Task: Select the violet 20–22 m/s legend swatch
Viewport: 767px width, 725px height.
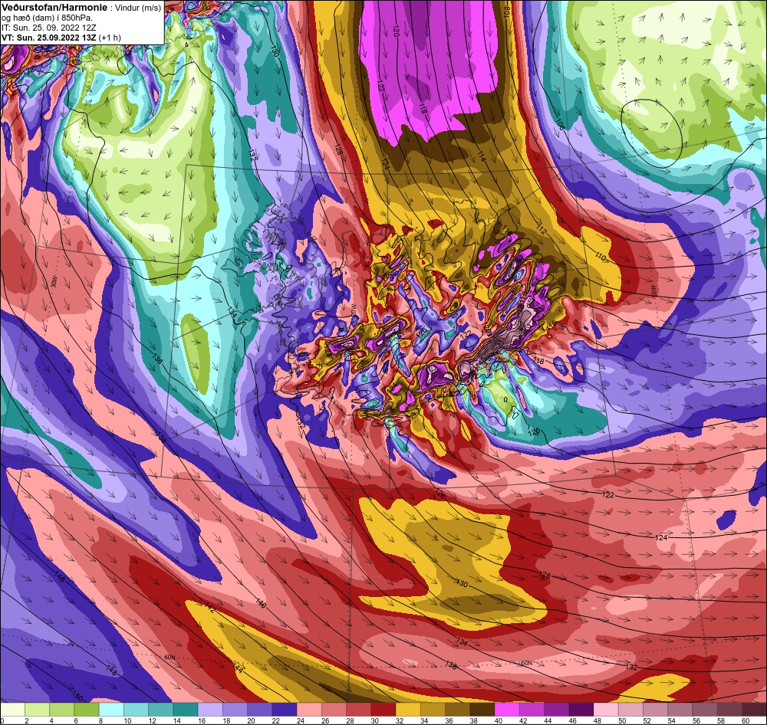Action: click(x=260, y=710)
